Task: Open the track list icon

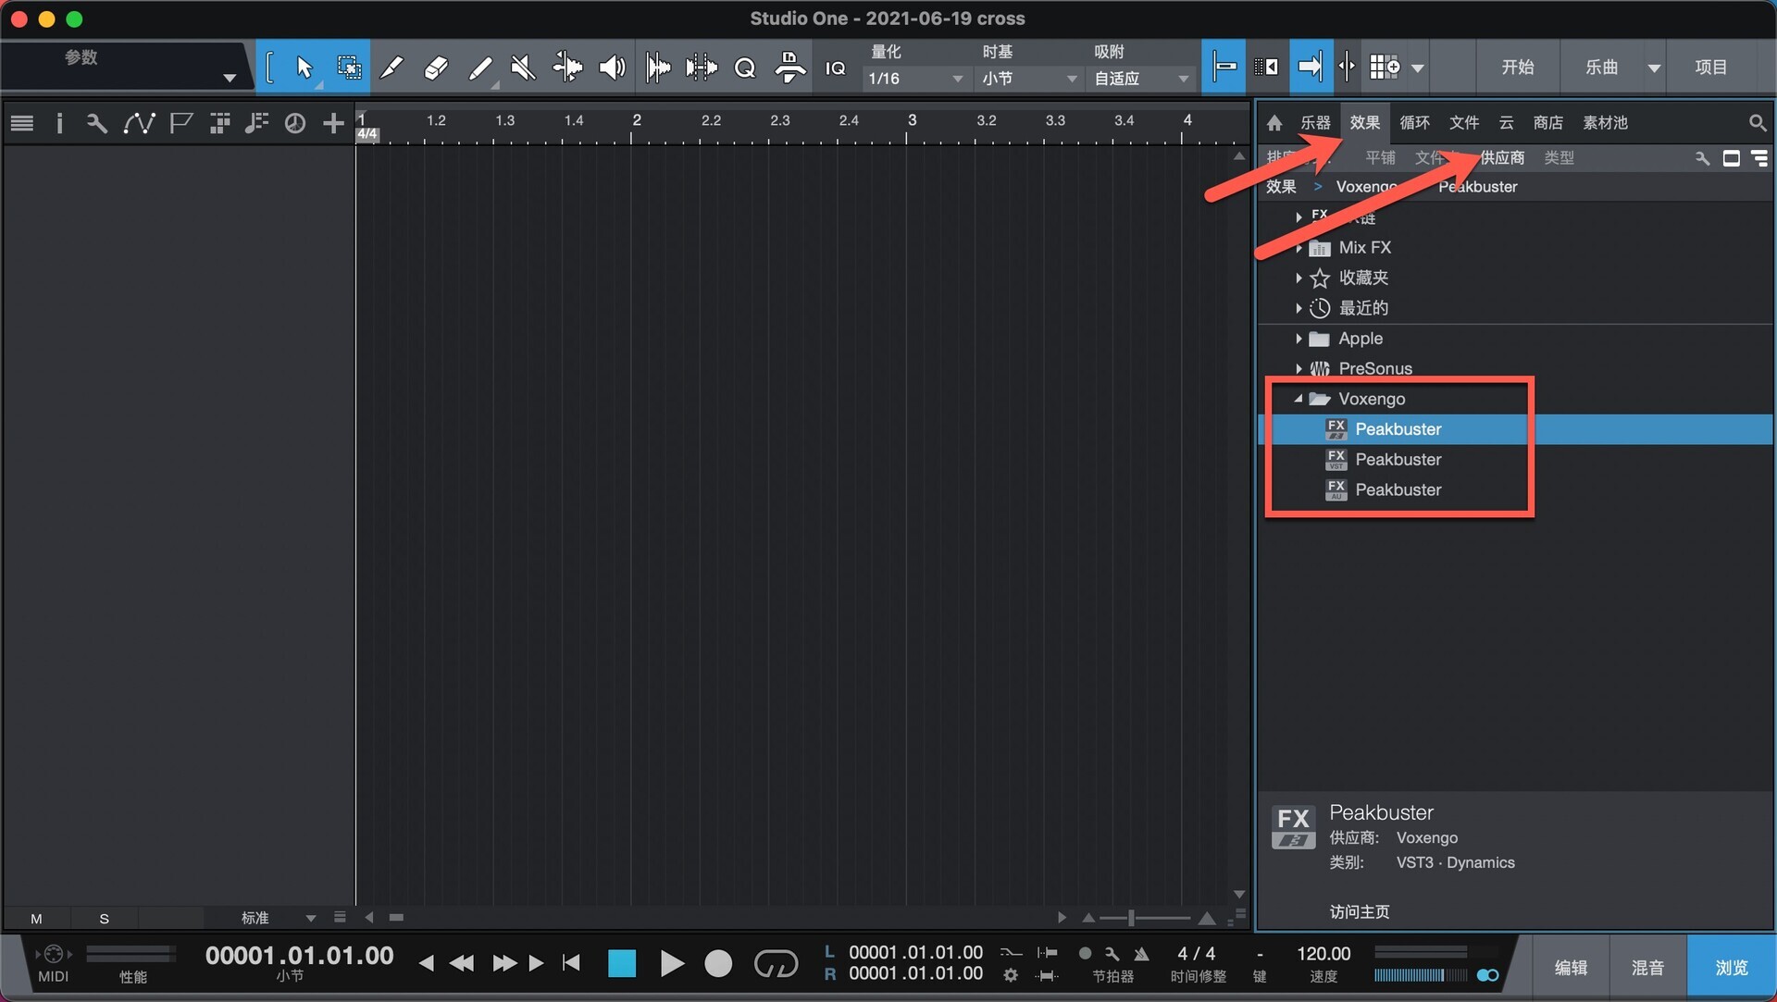Action: coord(22,123)
